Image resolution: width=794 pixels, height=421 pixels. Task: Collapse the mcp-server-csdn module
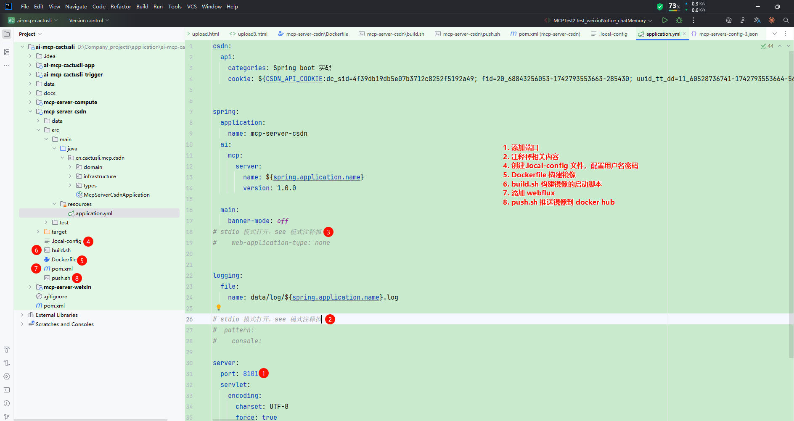point(30,112)
